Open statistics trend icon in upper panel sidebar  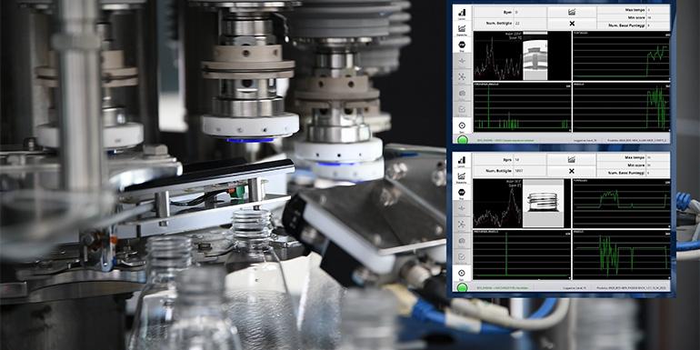(x=462, y=29)
